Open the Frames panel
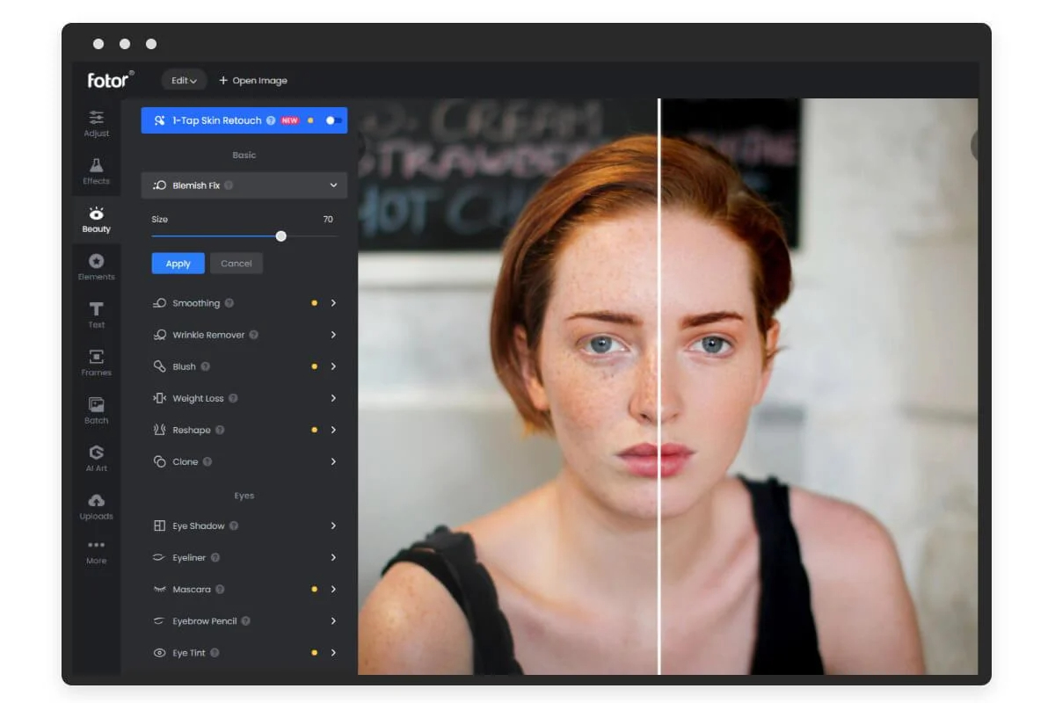Image resolution: width=1055 pixels, height=703 pixels. click(x=97, y=361)
